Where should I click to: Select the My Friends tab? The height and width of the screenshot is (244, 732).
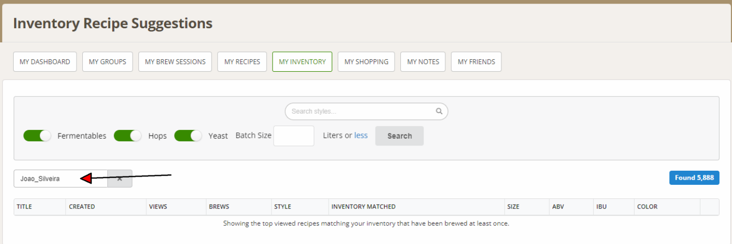point(476,62)
